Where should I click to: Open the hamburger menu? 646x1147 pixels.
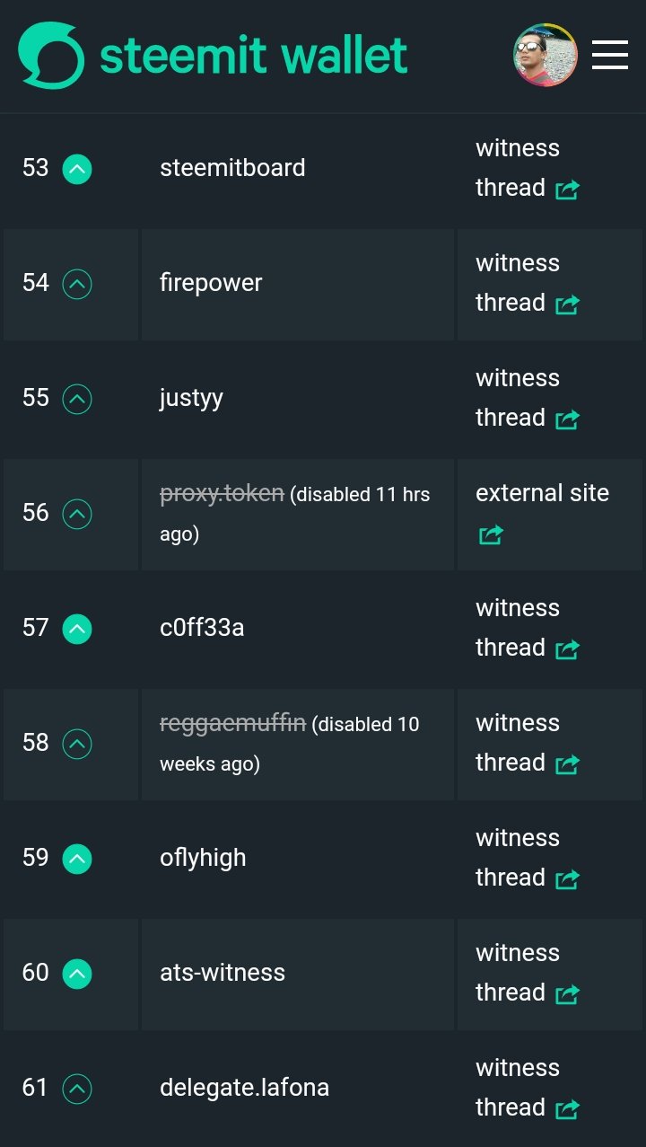(610, 55)
